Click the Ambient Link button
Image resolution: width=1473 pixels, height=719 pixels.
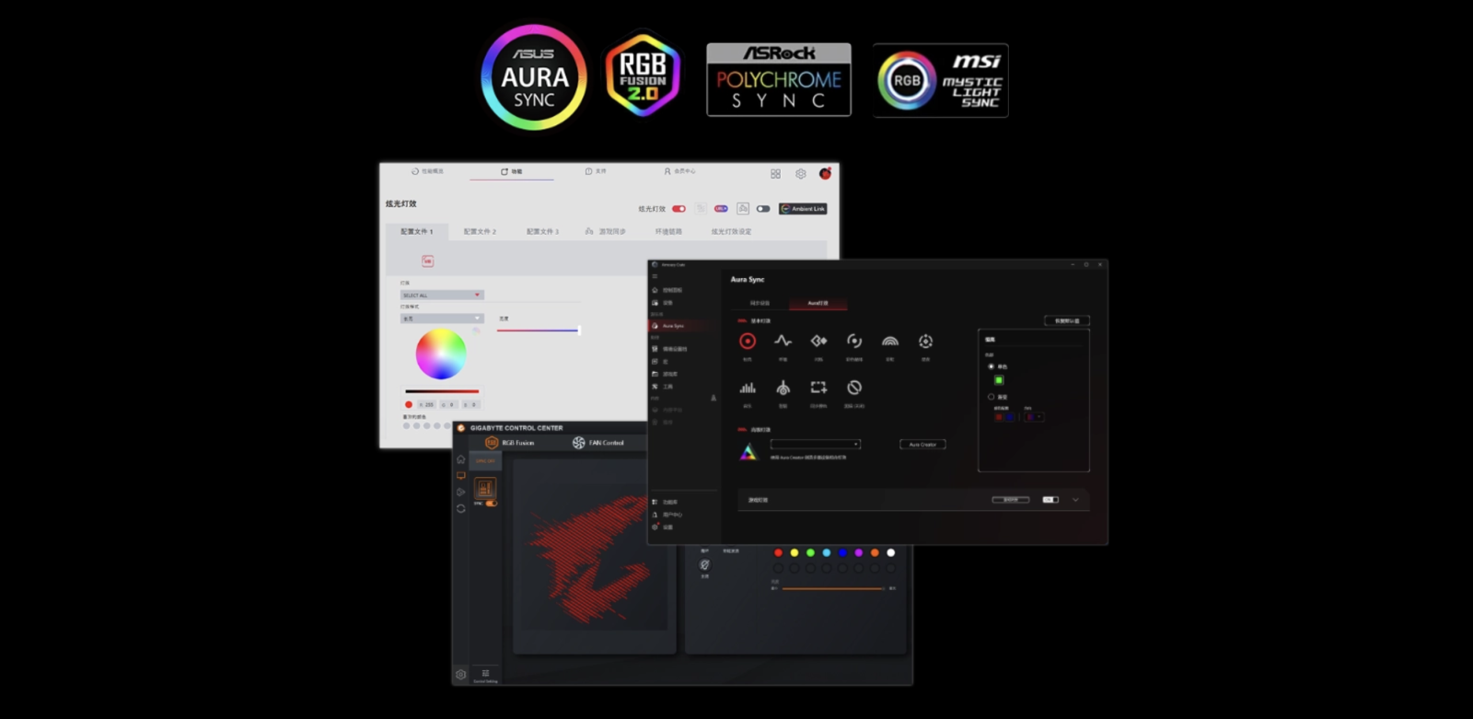803,209
